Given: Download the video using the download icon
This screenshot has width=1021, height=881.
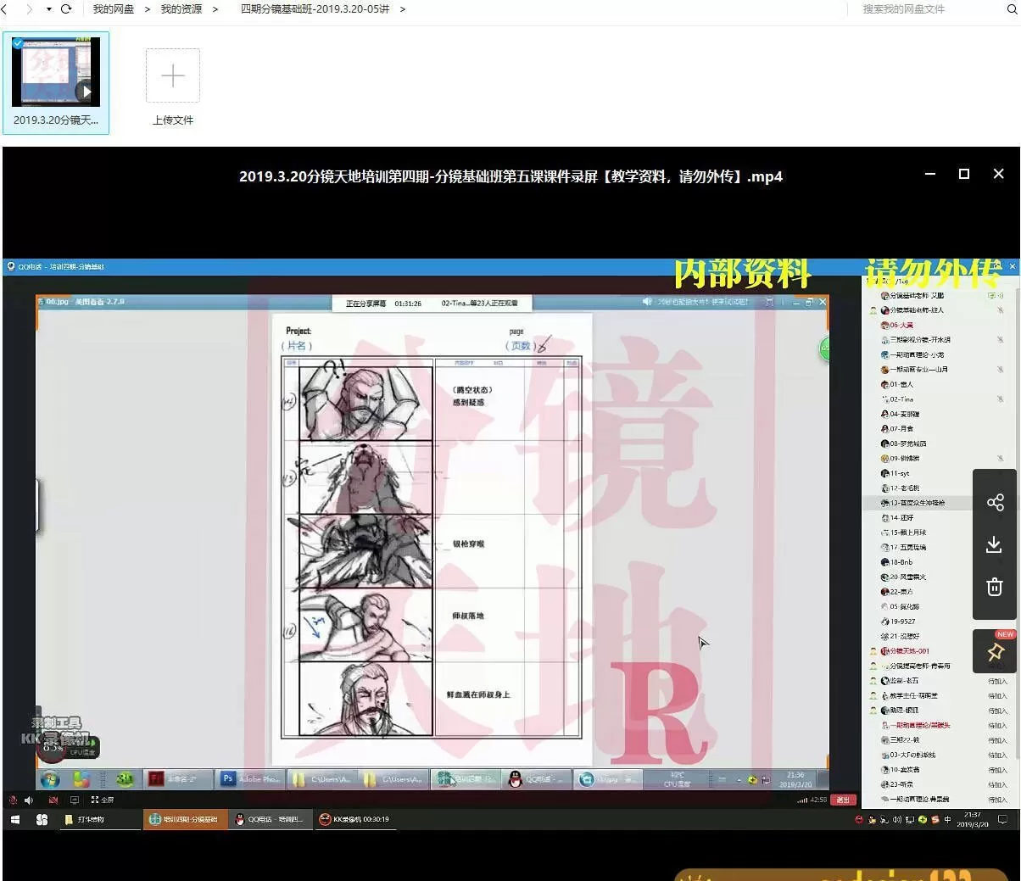Looking at the screenshot, I should pyautogui.click(x=995, y=544).
